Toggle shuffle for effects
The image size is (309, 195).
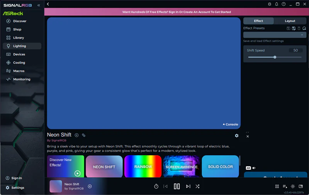[x=197, y=187]
